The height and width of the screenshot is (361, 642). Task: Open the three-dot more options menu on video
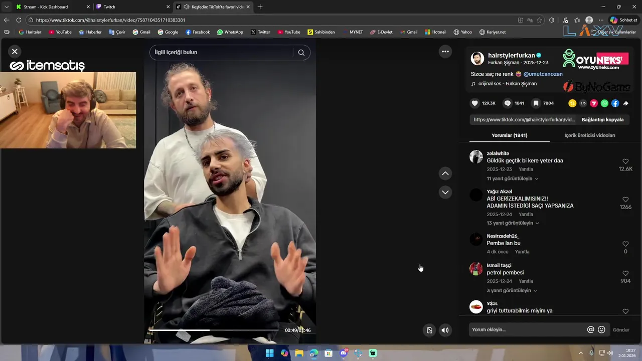pos(445,51)
